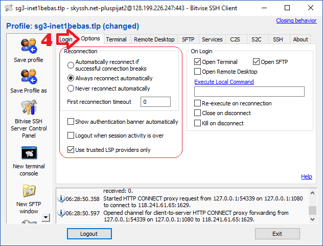This screenshot has height=246, width=323.
Task: Enable Show authentication banner automatically
Action: (x=71, y=121)
